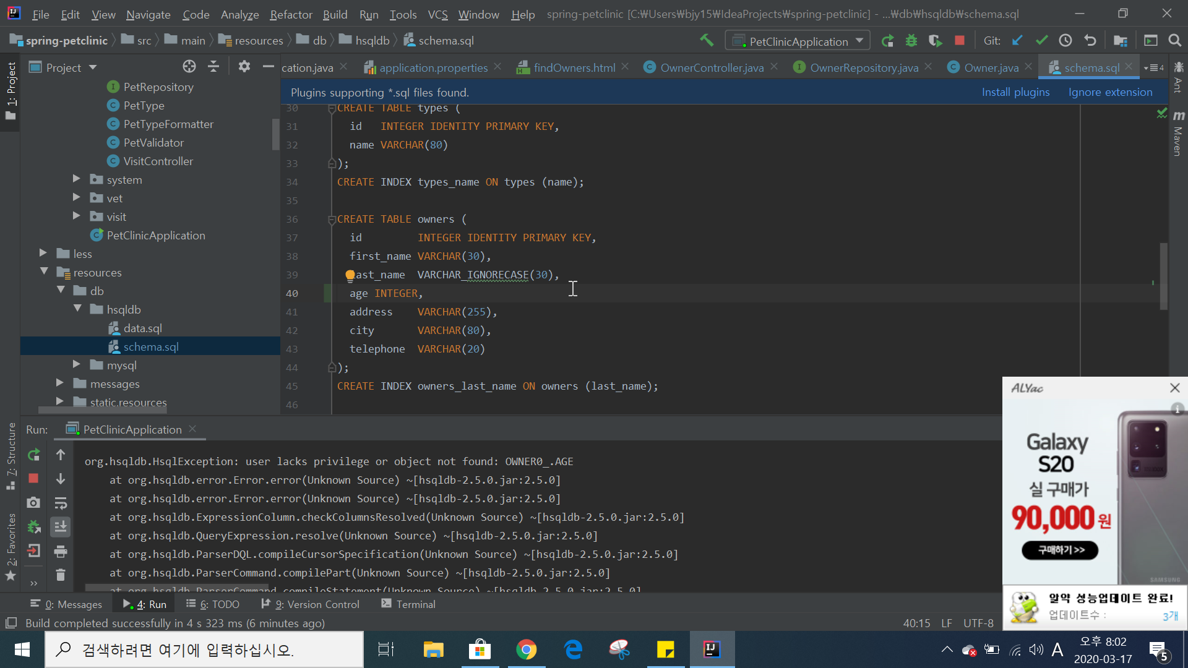Stop the running application from the top toolbar
This screenshot has height=668, width=1188.
[x=960, y=41]
